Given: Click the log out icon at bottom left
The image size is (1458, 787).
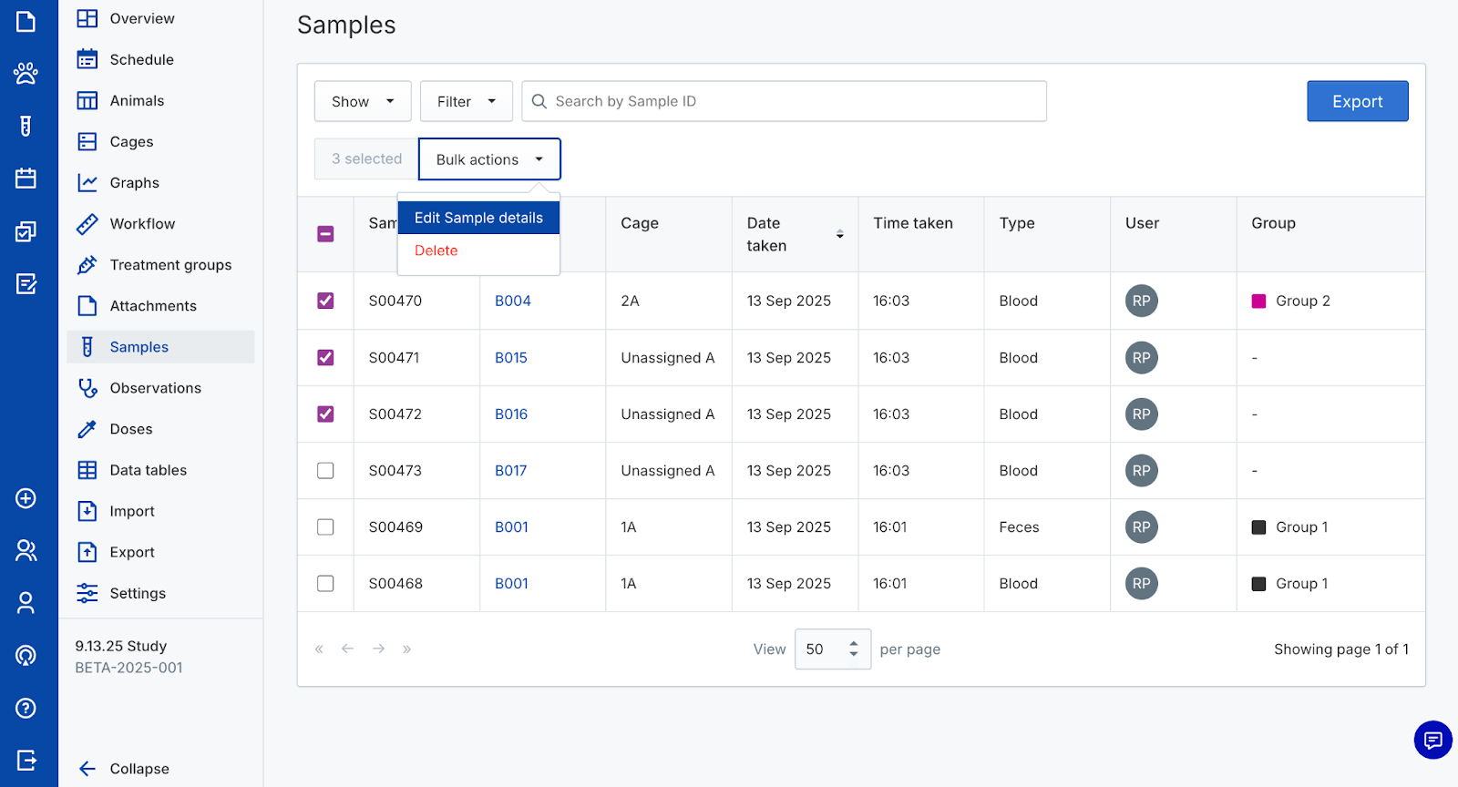Looking at the screenshot, I should (26, 760).
